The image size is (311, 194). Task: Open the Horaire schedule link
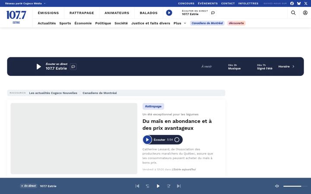pos(284,66)
